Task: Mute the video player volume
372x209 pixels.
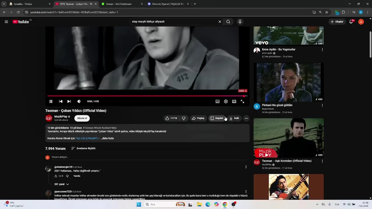Action: coord(79,101)
